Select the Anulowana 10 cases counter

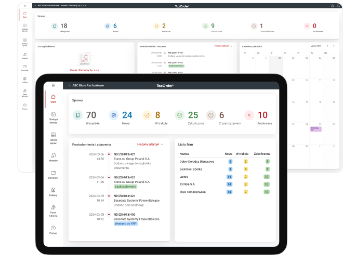[257, 117]
